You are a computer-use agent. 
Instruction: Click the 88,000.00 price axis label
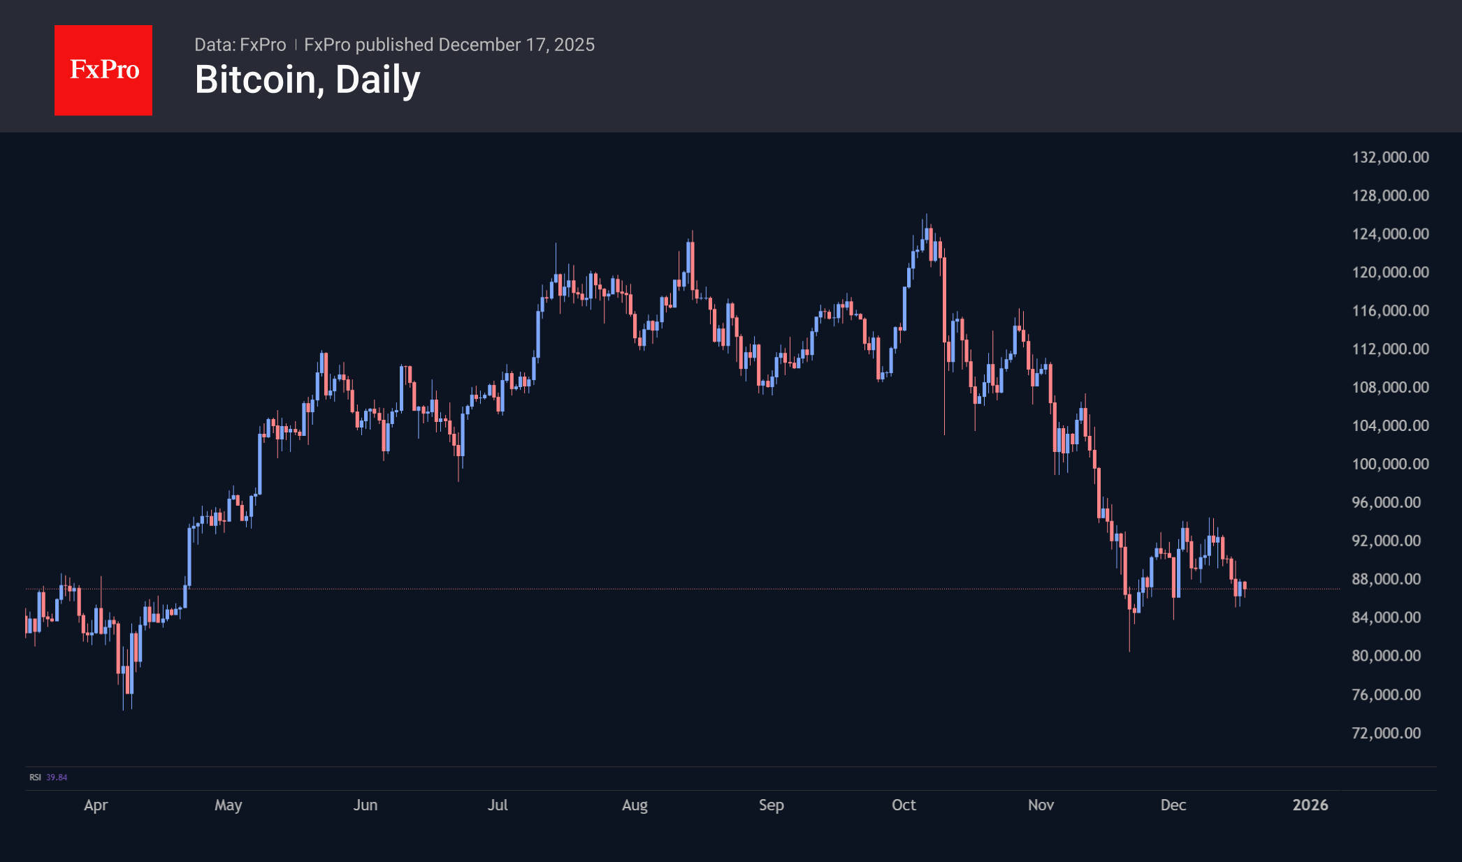point(1386,579)
